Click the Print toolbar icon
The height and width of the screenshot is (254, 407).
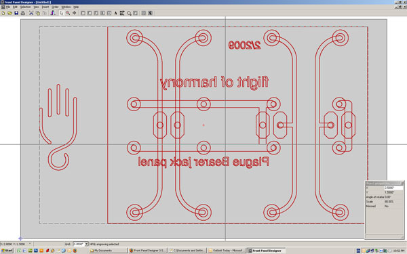tap(23, 13)
